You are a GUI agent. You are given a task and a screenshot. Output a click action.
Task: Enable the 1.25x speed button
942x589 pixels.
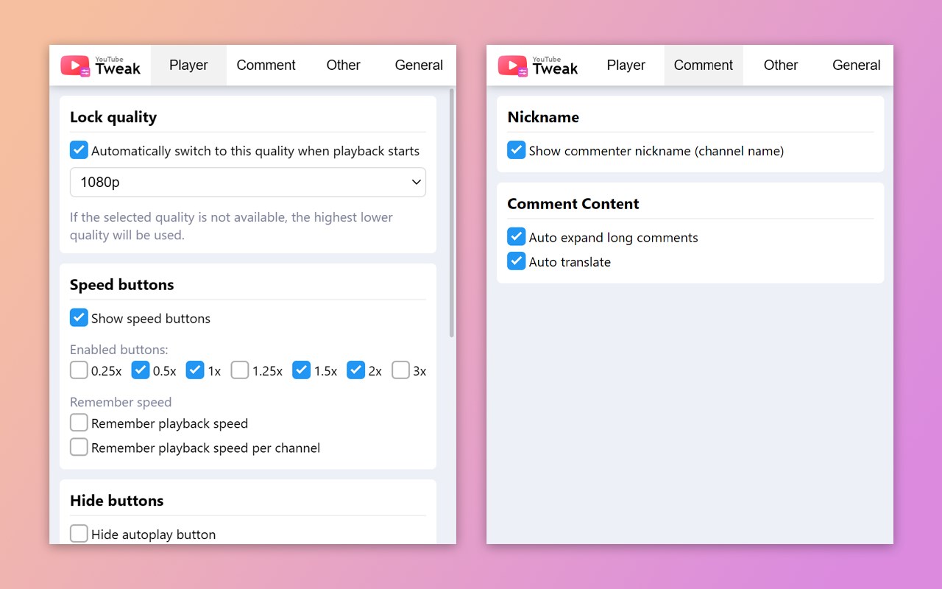coord(240,370)
